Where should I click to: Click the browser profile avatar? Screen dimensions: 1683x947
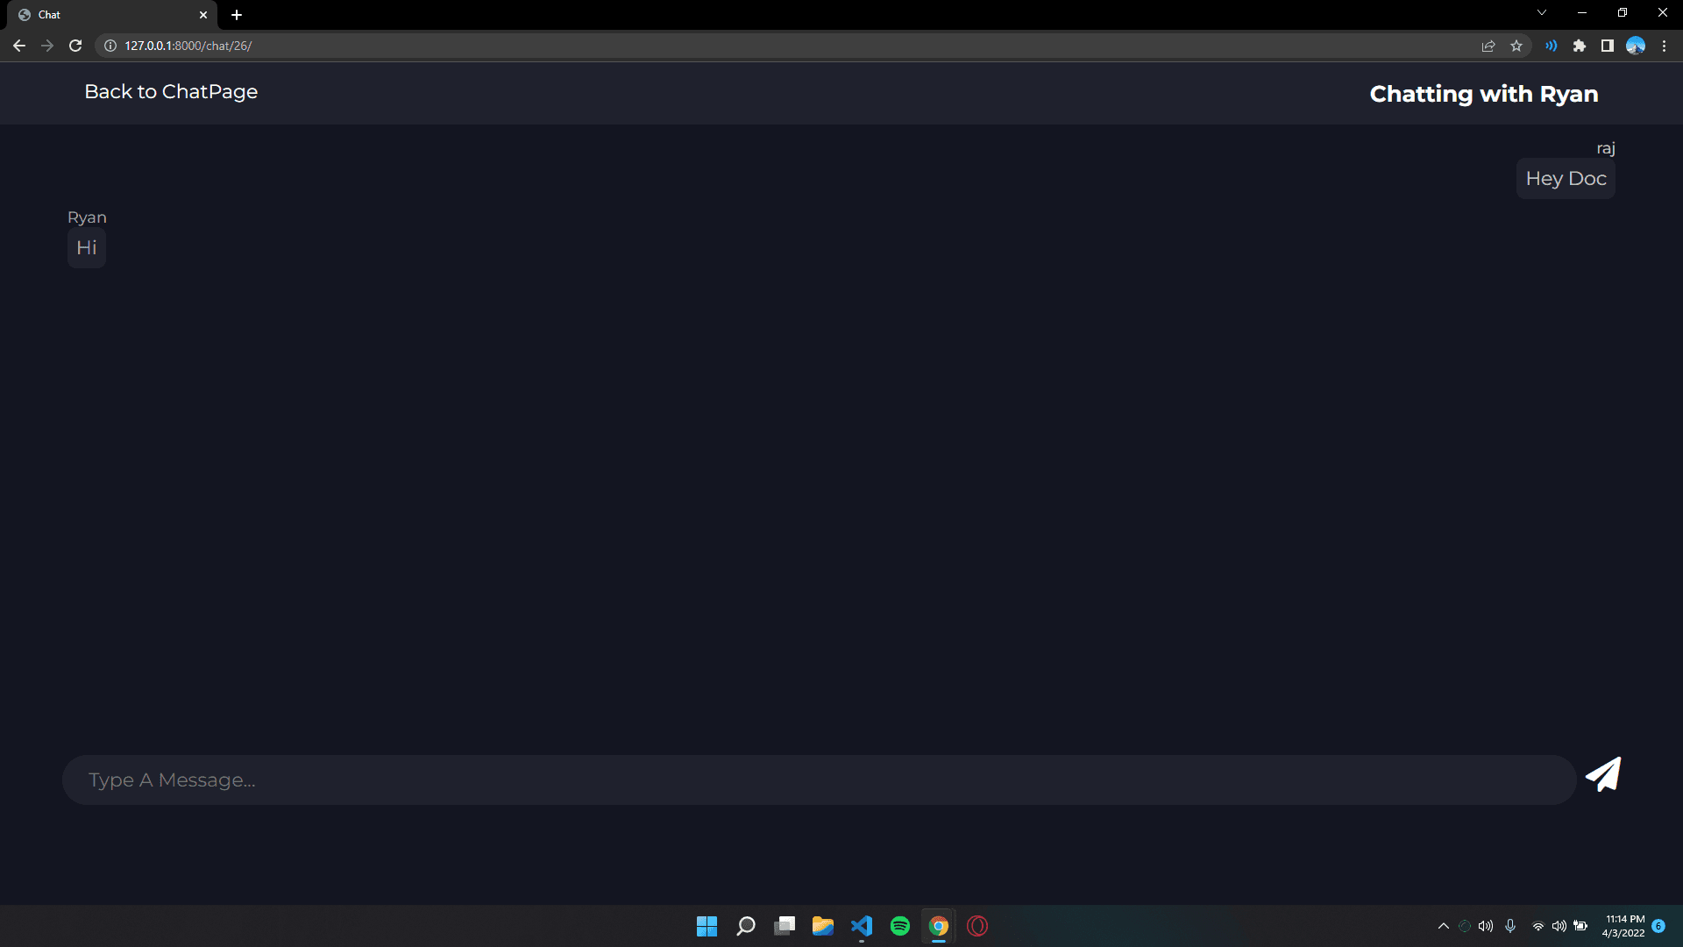1636,46
